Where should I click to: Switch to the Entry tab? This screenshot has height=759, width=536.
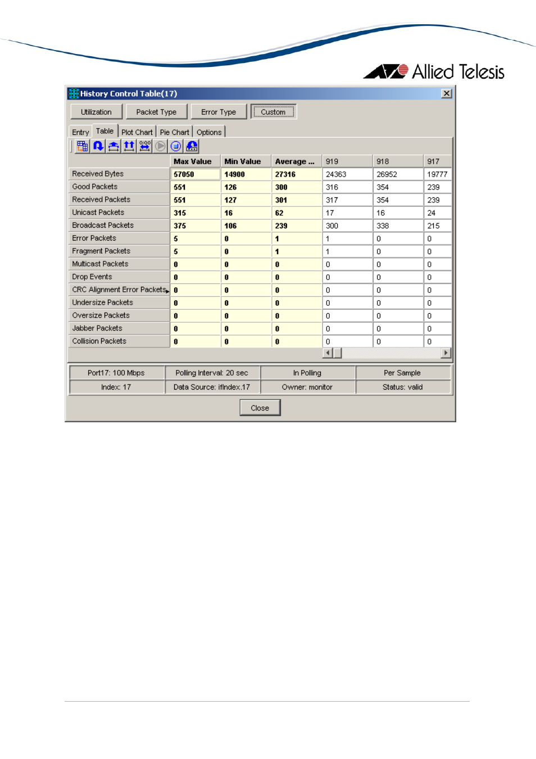click(x=80, y=132)
